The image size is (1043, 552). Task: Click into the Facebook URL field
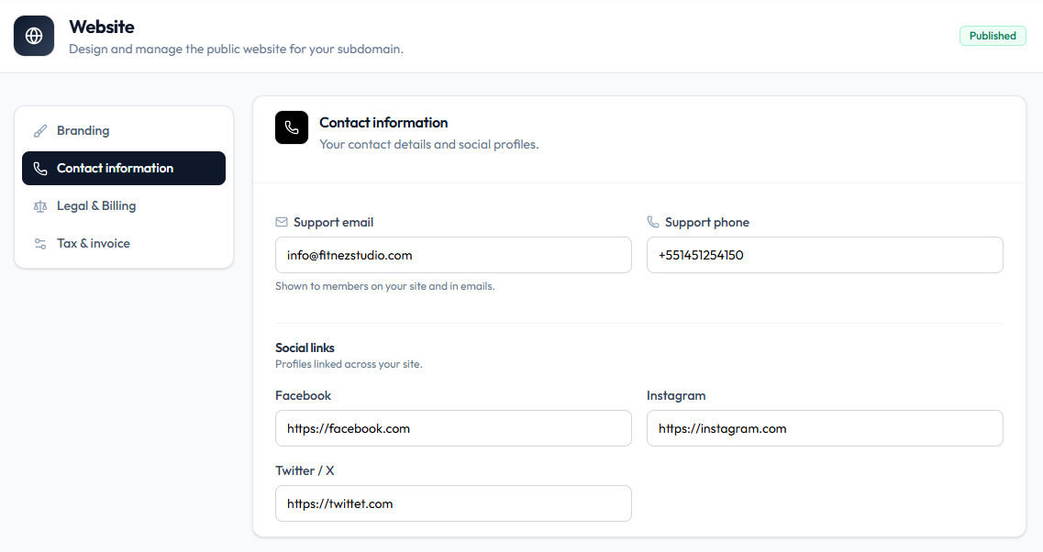pos(454,428)
